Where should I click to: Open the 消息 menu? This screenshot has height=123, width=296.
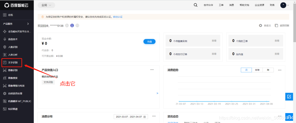(x=232, y=5)
